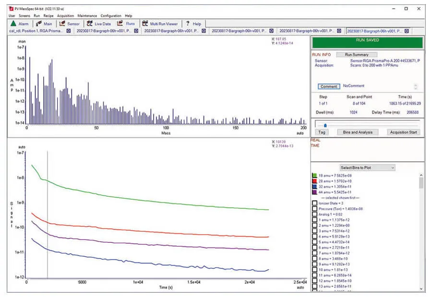Check the 2 amu bin checkbox
The width and height of the screenshot is (432, 297).
point(314,226)
